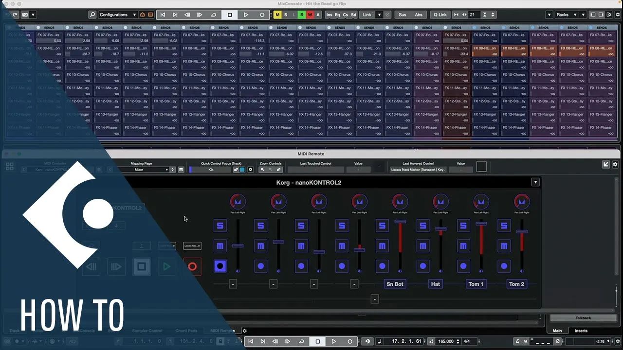Click Stop in bottom transport bar
Image resolution: width=623 pixels, height=350 pixels.
(317, 341)
